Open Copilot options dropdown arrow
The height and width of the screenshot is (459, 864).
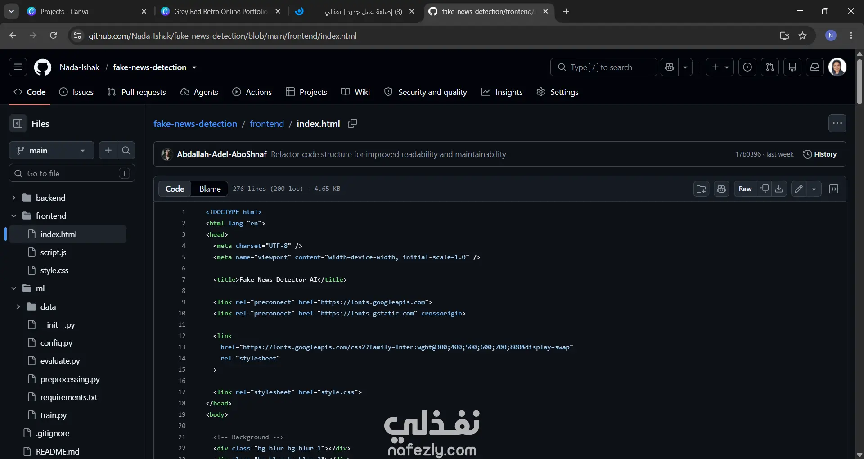[685, 67]
